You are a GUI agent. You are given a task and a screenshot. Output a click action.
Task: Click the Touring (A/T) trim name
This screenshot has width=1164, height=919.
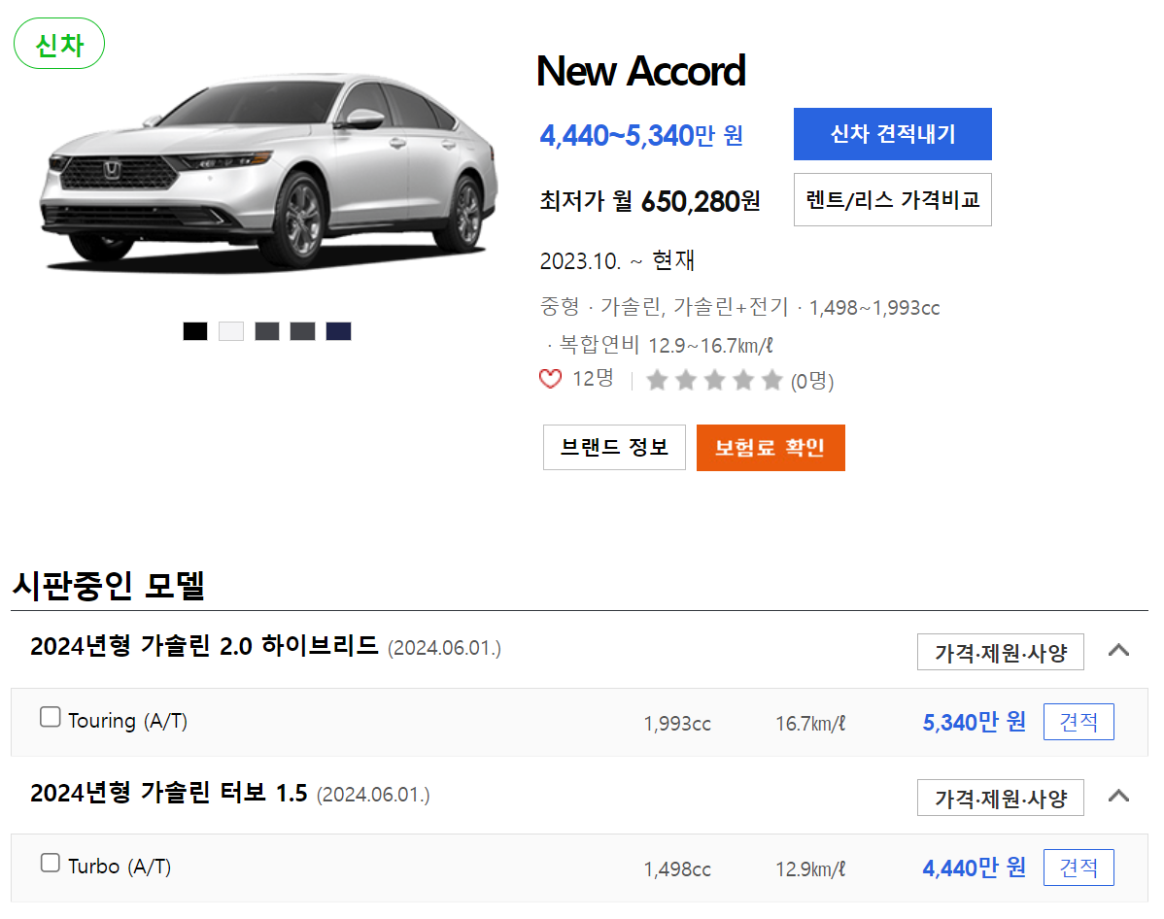pyautogui.click(x=127, y=721)
